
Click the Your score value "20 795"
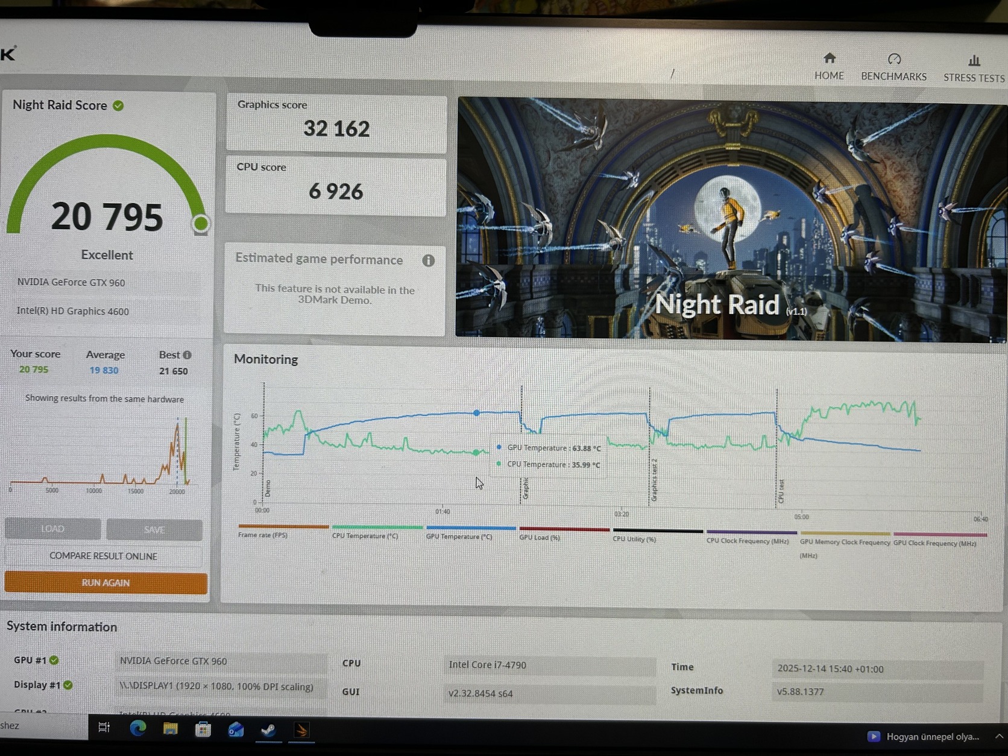[x=34, y=370]
